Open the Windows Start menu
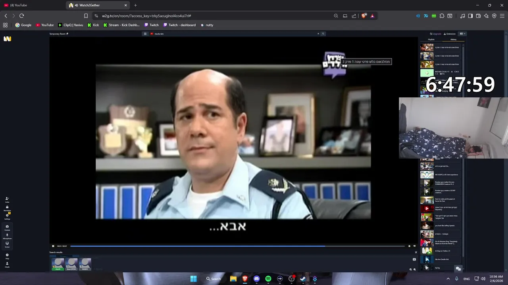 tap(193, 279)
